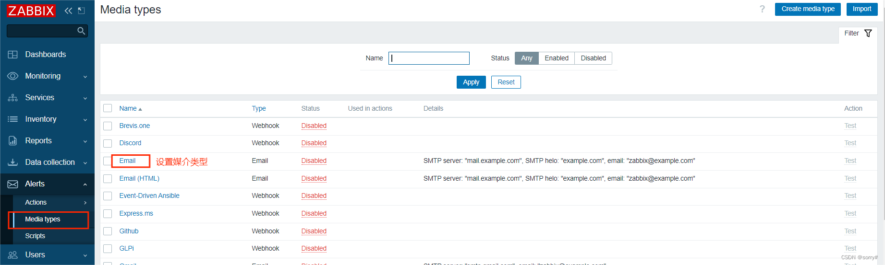
Task: Expand the Users menu chevron
Action: (85, 255)
